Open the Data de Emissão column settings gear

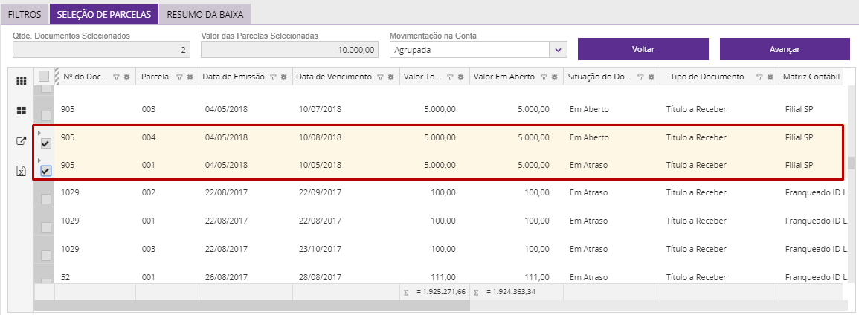283,77
